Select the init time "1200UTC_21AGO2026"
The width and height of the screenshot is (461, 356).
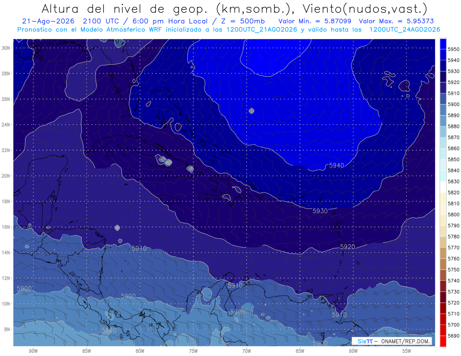point(262,30)
